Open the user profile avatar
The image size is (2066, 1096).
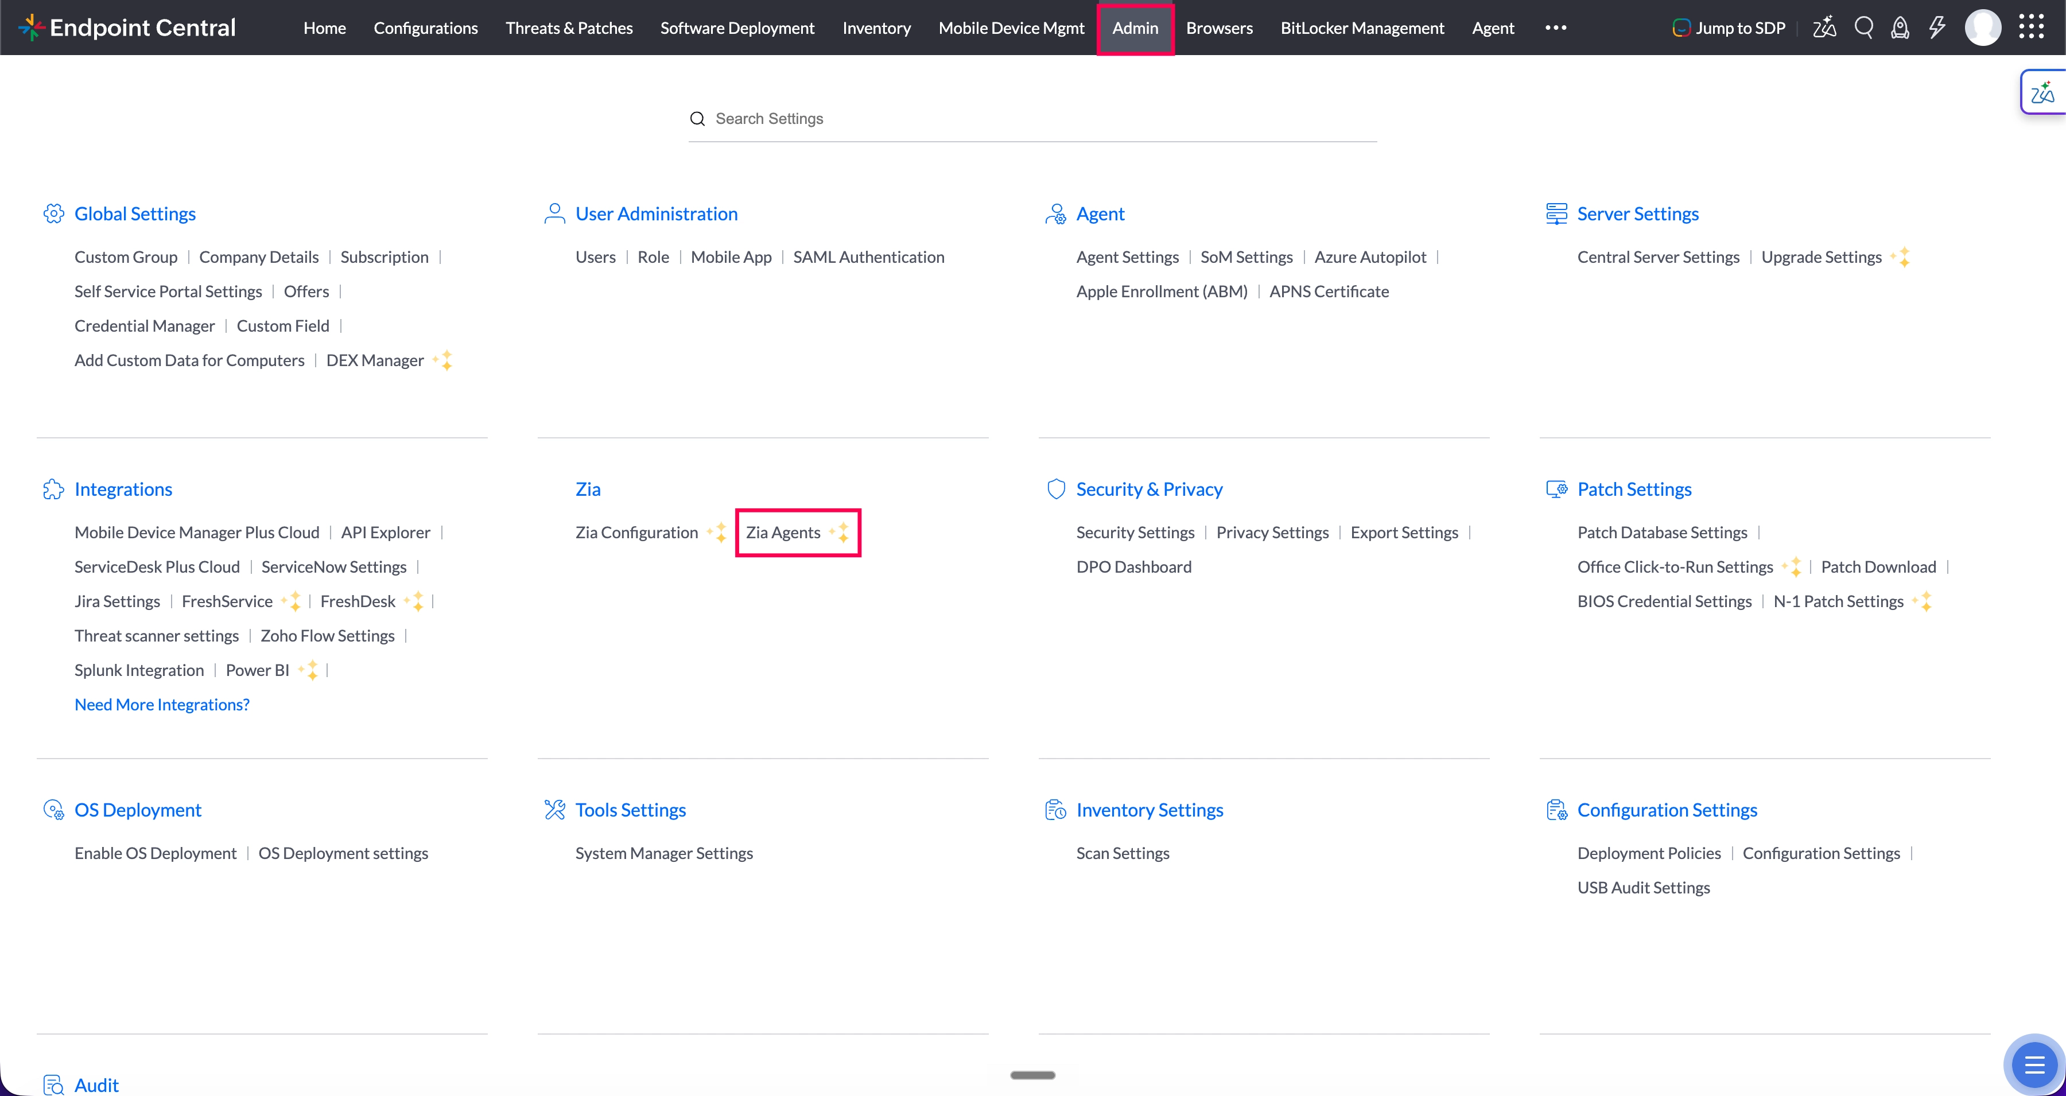pyautogui.click(x=1983, y=28)
